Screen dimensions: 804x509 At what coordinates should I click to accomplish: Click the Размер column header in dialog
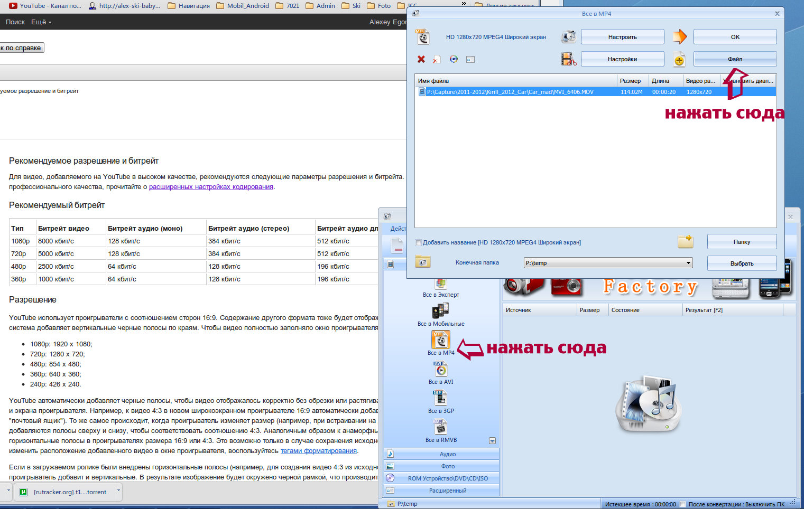tap(633, 81)
